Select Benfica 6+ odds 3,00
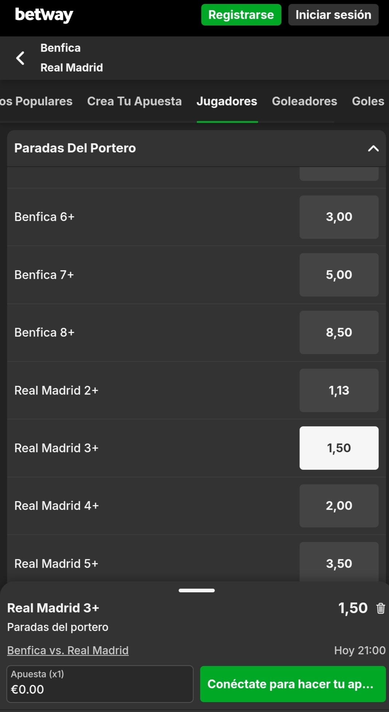 point(339,217)
